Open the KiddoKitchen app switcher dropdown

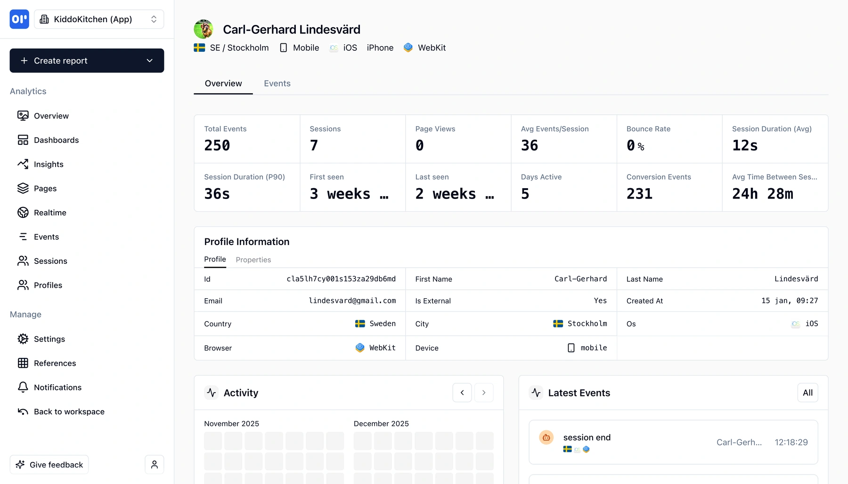(x=99, y=19)
